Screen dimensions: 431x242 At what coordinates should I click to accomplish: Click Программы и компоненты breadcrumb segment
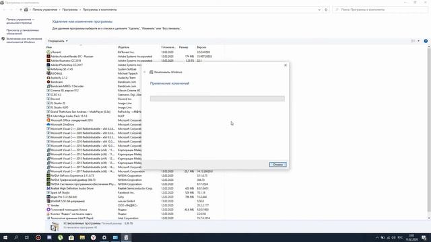pyautogui.click(x=100, y=9)
